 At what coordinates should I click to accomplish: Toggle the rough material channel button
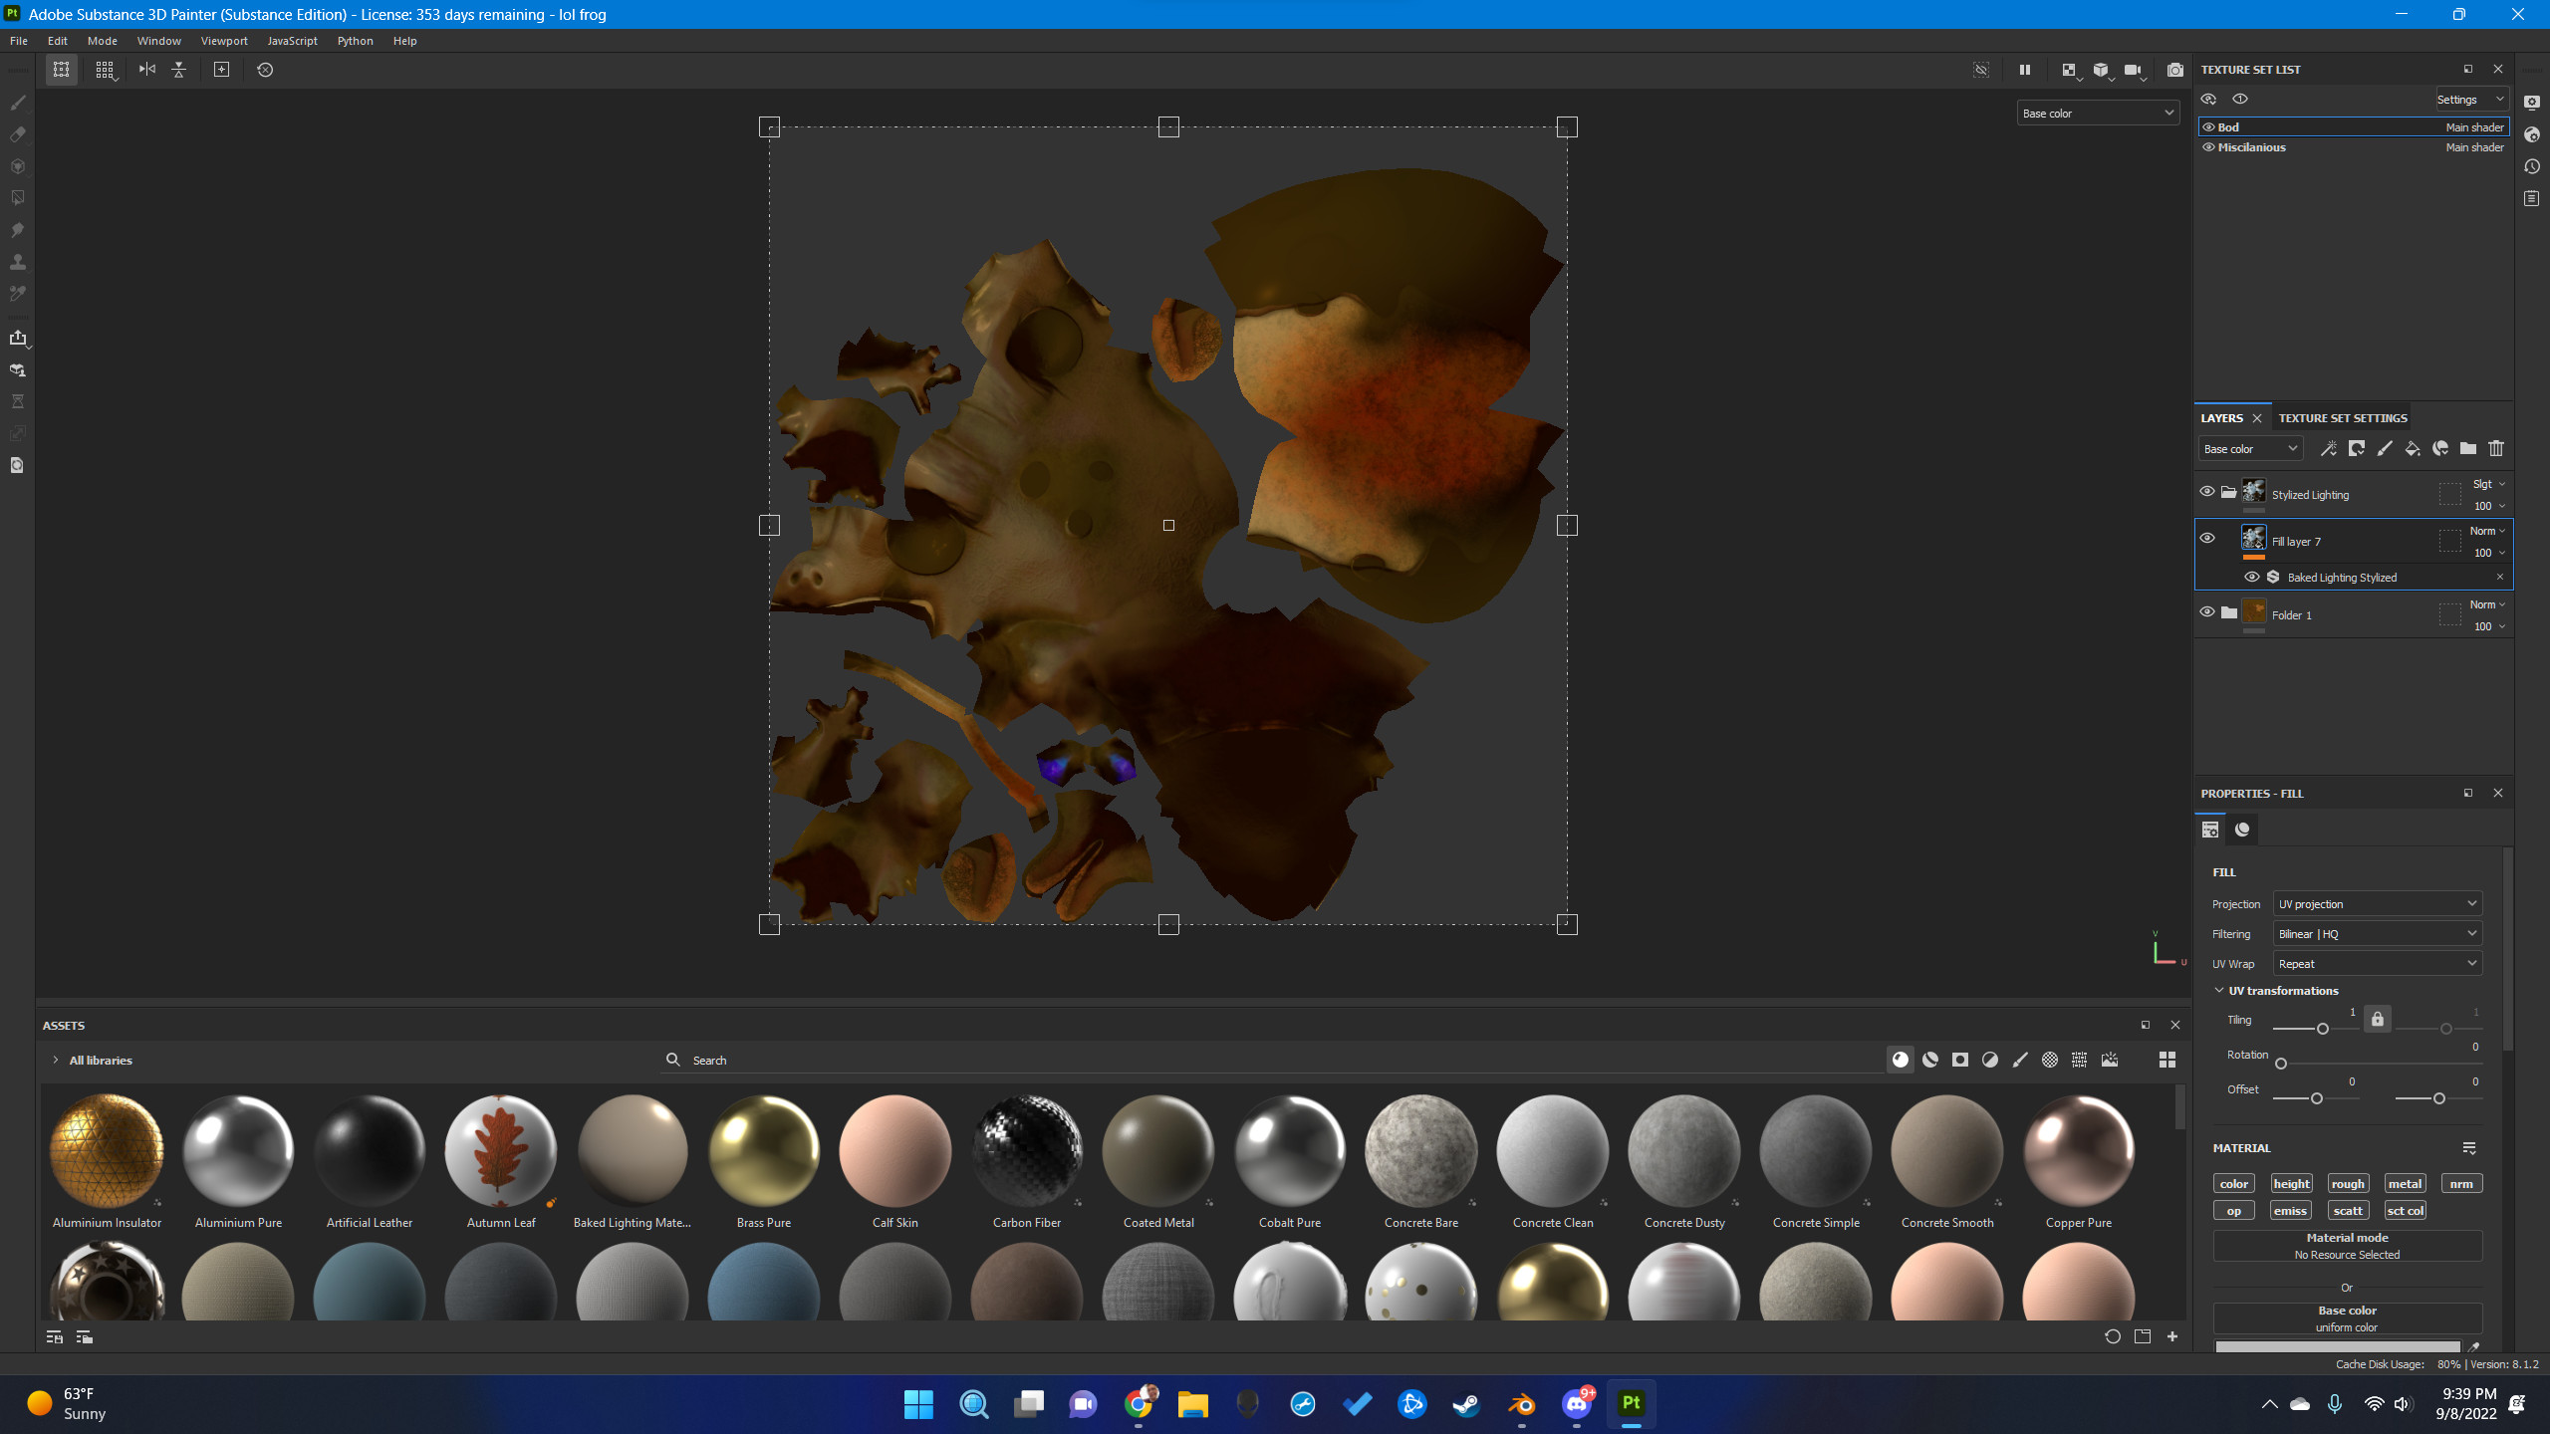point(2347,1184)
